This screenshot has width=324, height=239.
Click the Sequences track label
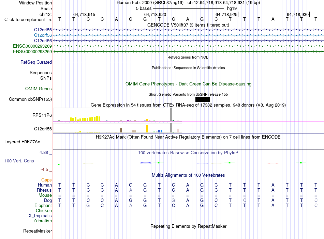[41, 73]
